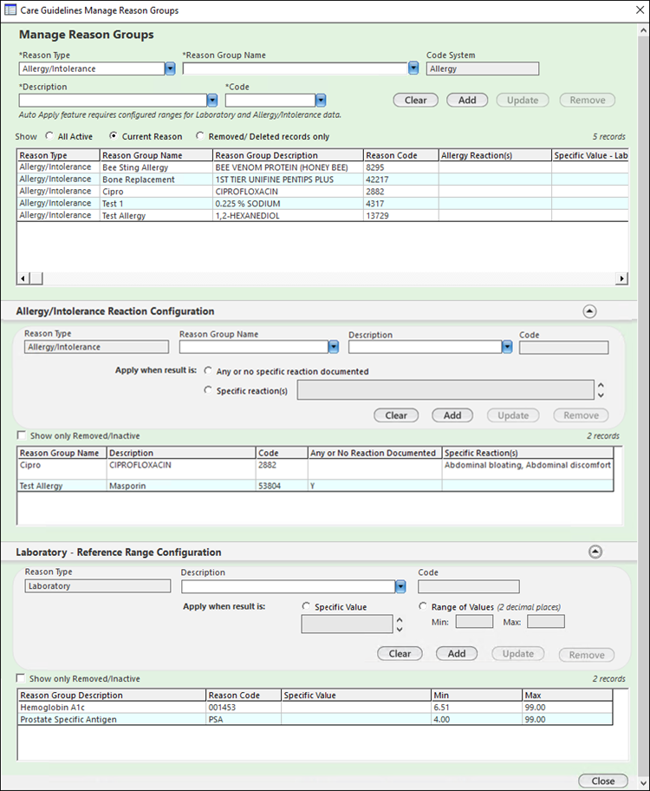
Task: Click the top Add button
Action: click(467, 100)
